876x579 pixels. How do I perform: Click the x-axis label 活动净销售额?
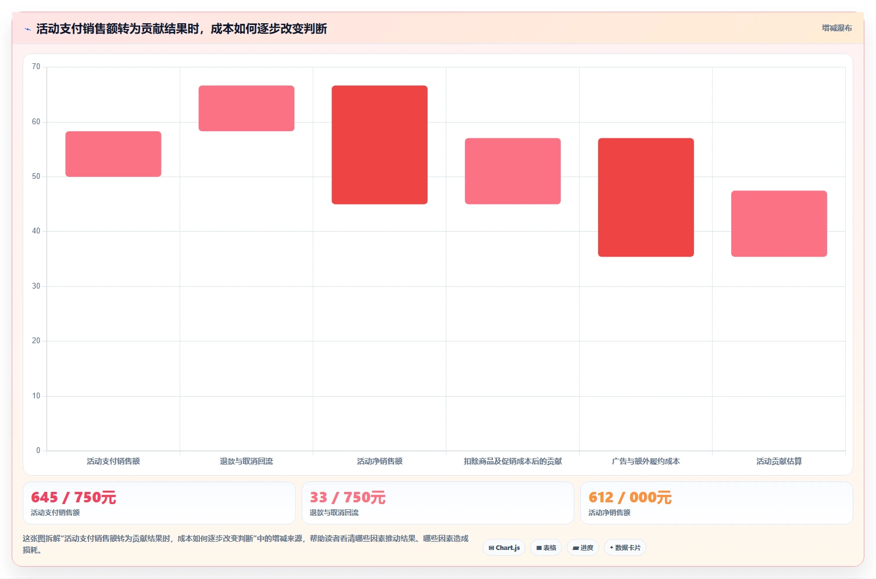(380, 461)
